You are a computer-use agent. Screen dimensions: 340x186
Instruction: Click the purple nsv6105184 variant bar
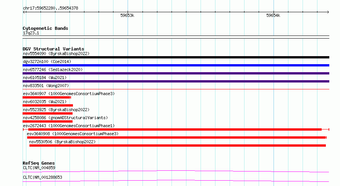tap(176, 81)
